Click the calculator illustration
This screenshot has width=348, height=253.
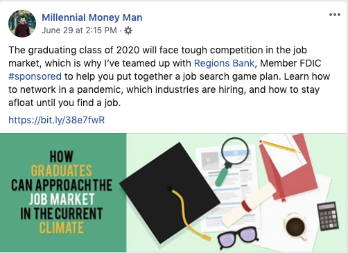328,216
